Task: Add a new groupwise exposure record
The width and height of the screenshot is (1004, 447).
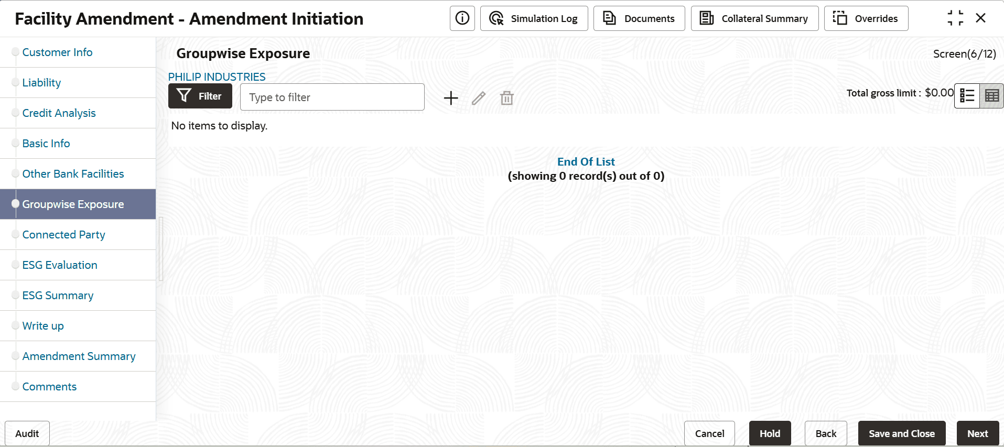Action: point(451,98)
